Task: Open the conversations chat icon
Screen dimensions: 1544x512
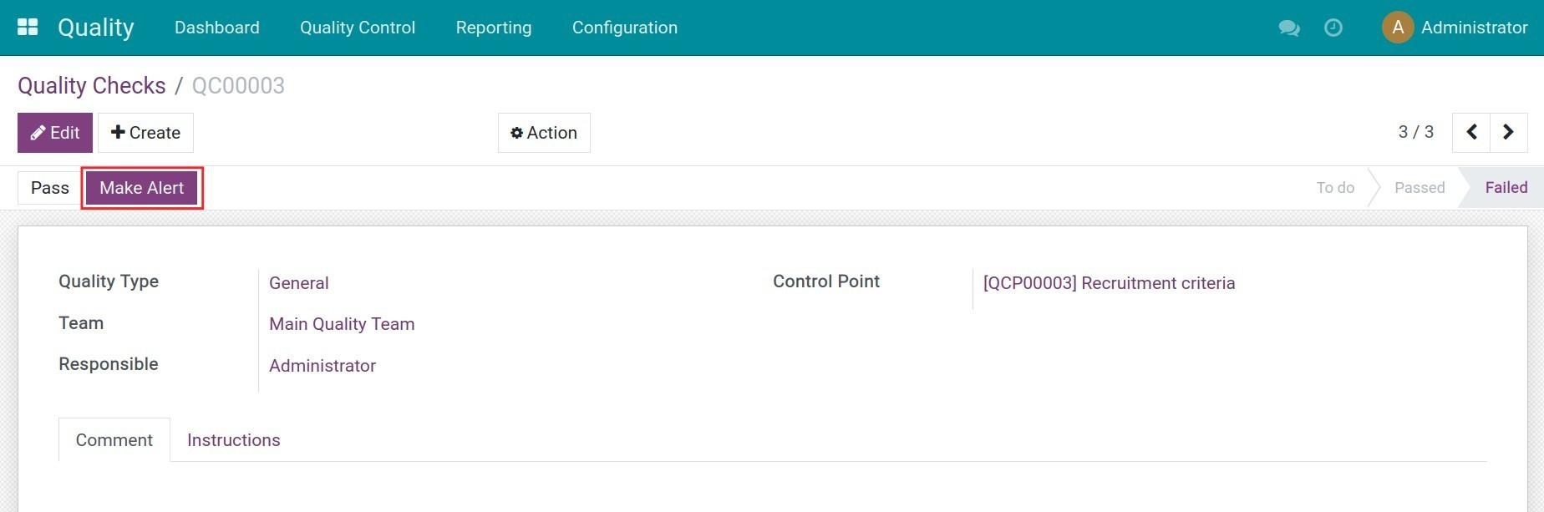Action: click(1288, 28)
